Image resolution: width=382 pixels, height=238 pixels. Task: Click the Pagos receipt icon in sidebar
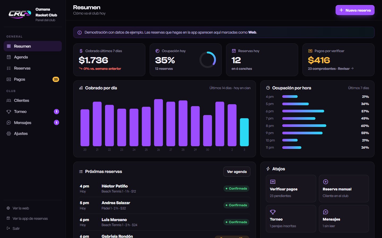coord(9,79)
